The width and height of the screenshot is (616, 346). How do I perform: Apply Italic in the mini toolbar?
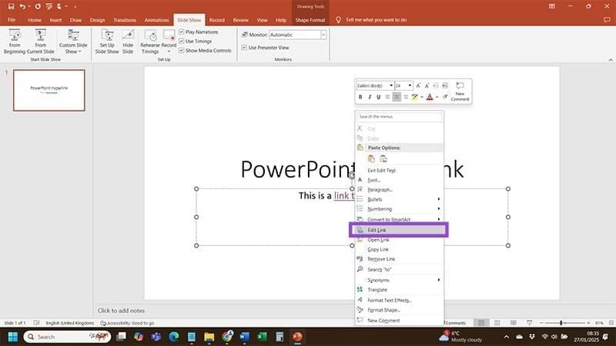pyautogui.click(x=370, y=97)
